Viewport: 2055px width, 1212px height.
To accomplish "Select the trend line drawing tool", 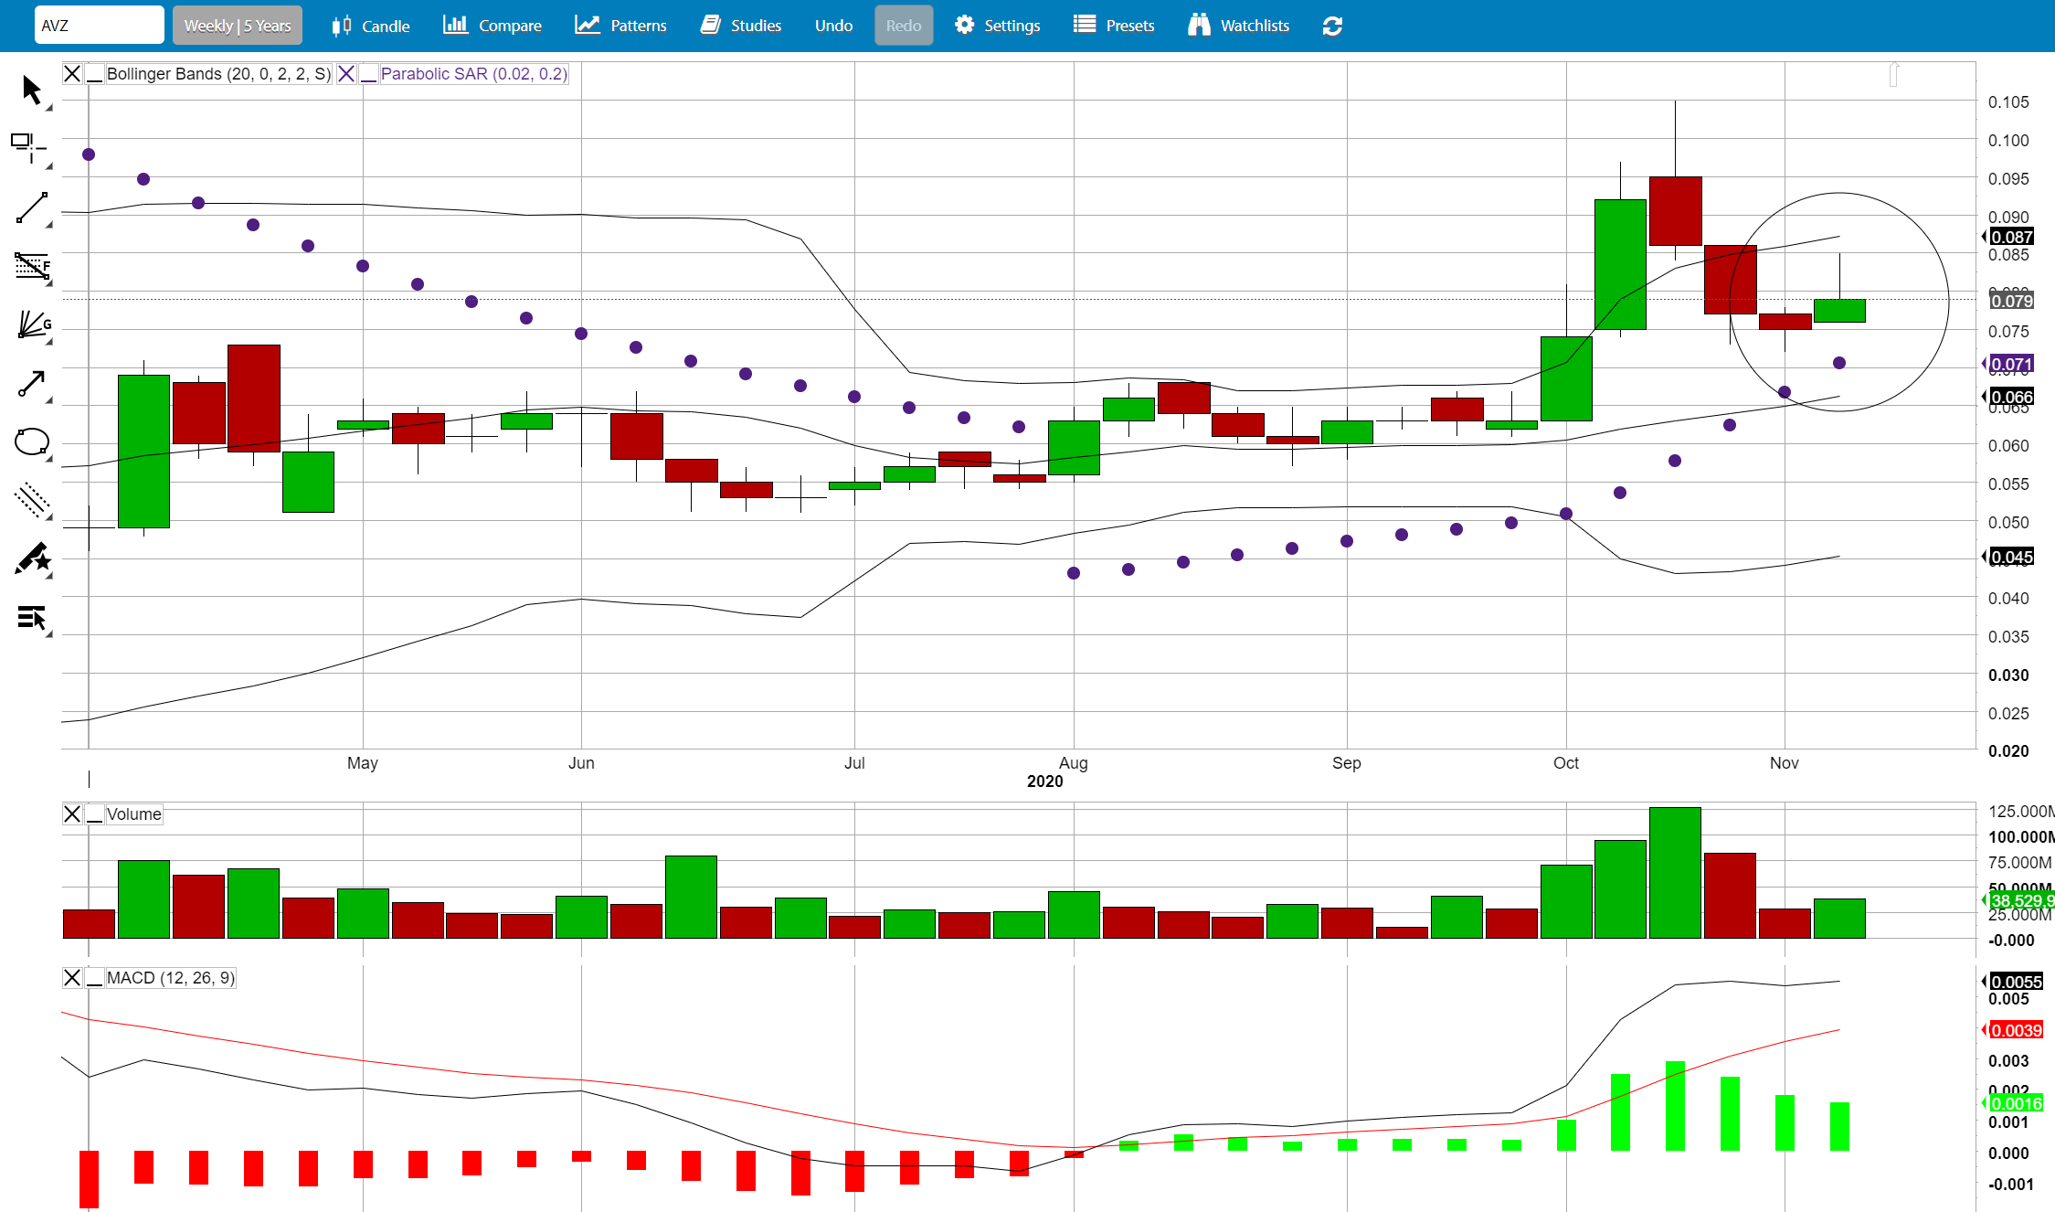I will click(32, 207).
